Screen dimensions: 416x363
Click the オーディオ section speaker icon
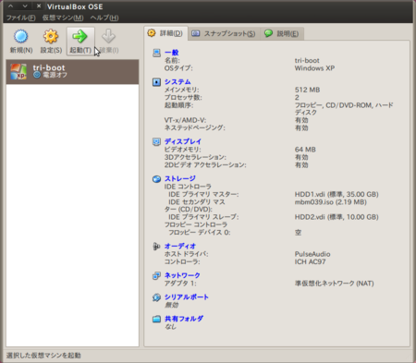[156, 247]
